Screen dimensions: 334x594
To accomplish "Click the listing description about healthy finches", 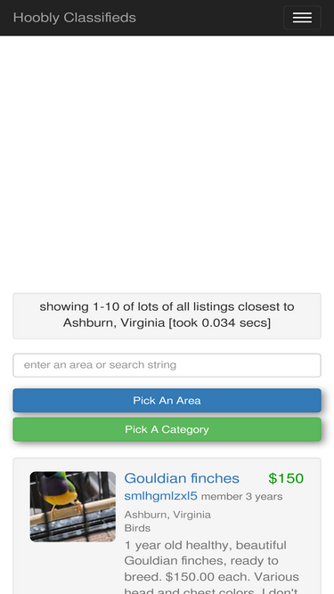I will click(x=212, y=569).
